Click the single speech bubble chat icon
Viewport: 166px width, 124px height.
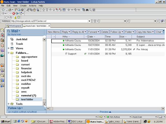pos(7,17)
